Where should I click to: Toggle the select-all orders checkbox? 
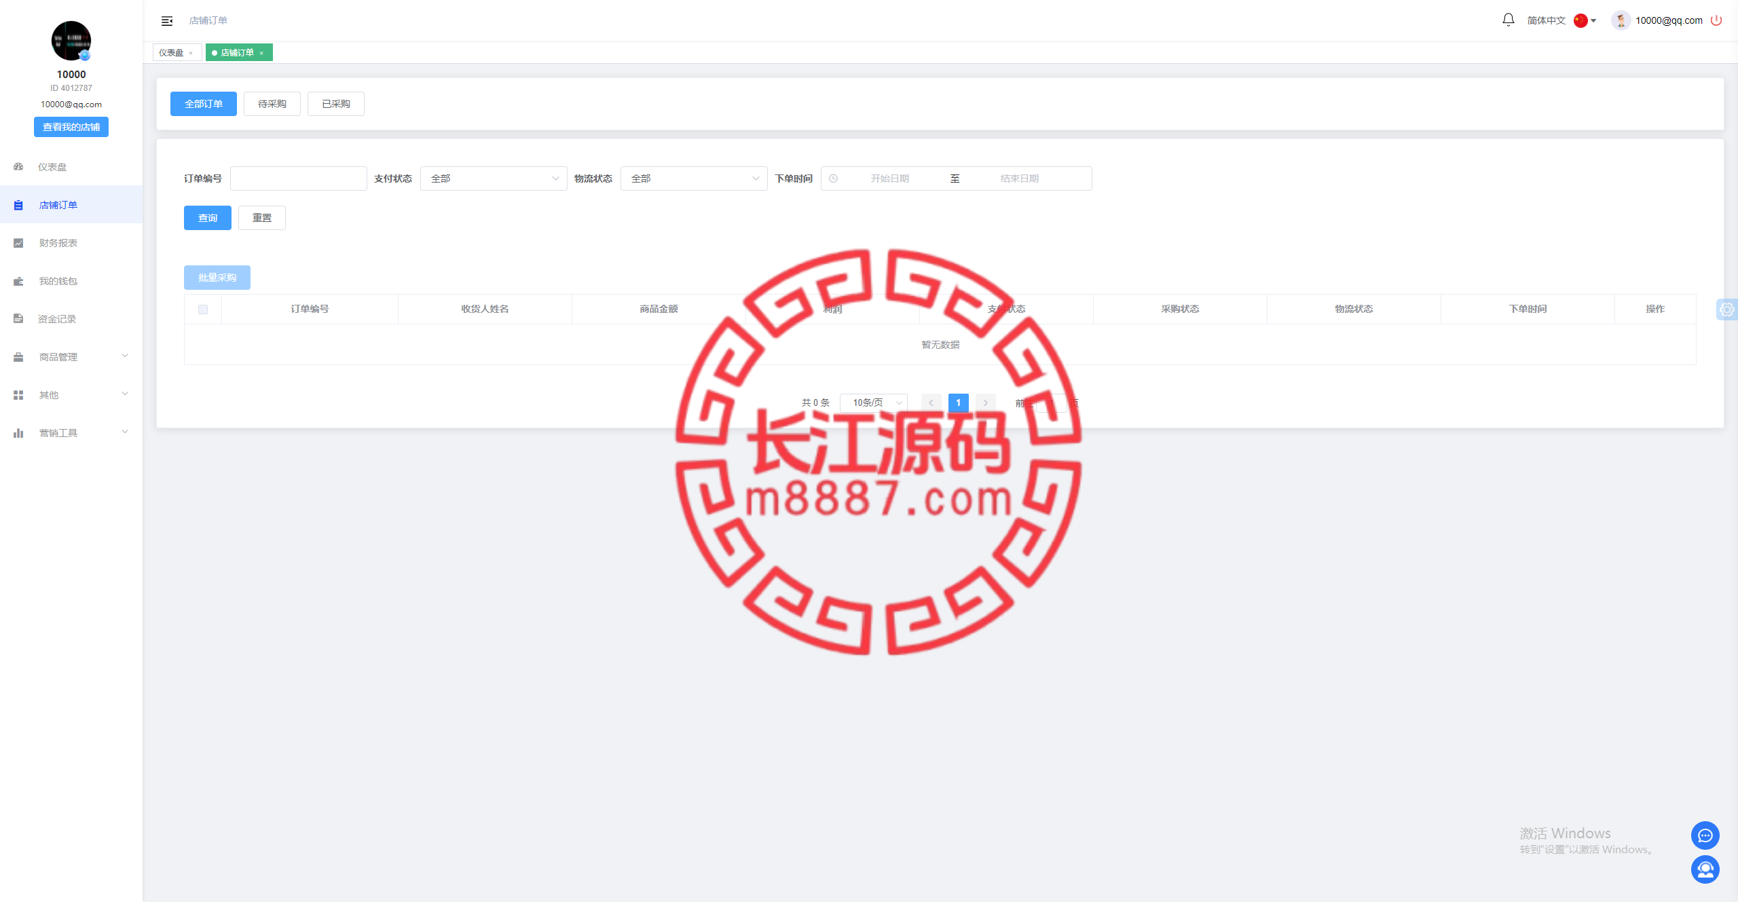click(x=203, y=309)
